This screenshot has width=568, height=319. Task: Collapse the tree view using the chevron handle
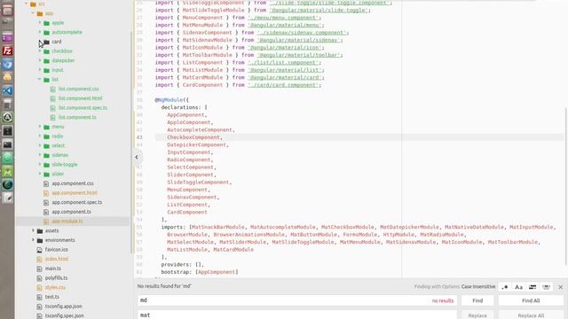coord(137,157)
